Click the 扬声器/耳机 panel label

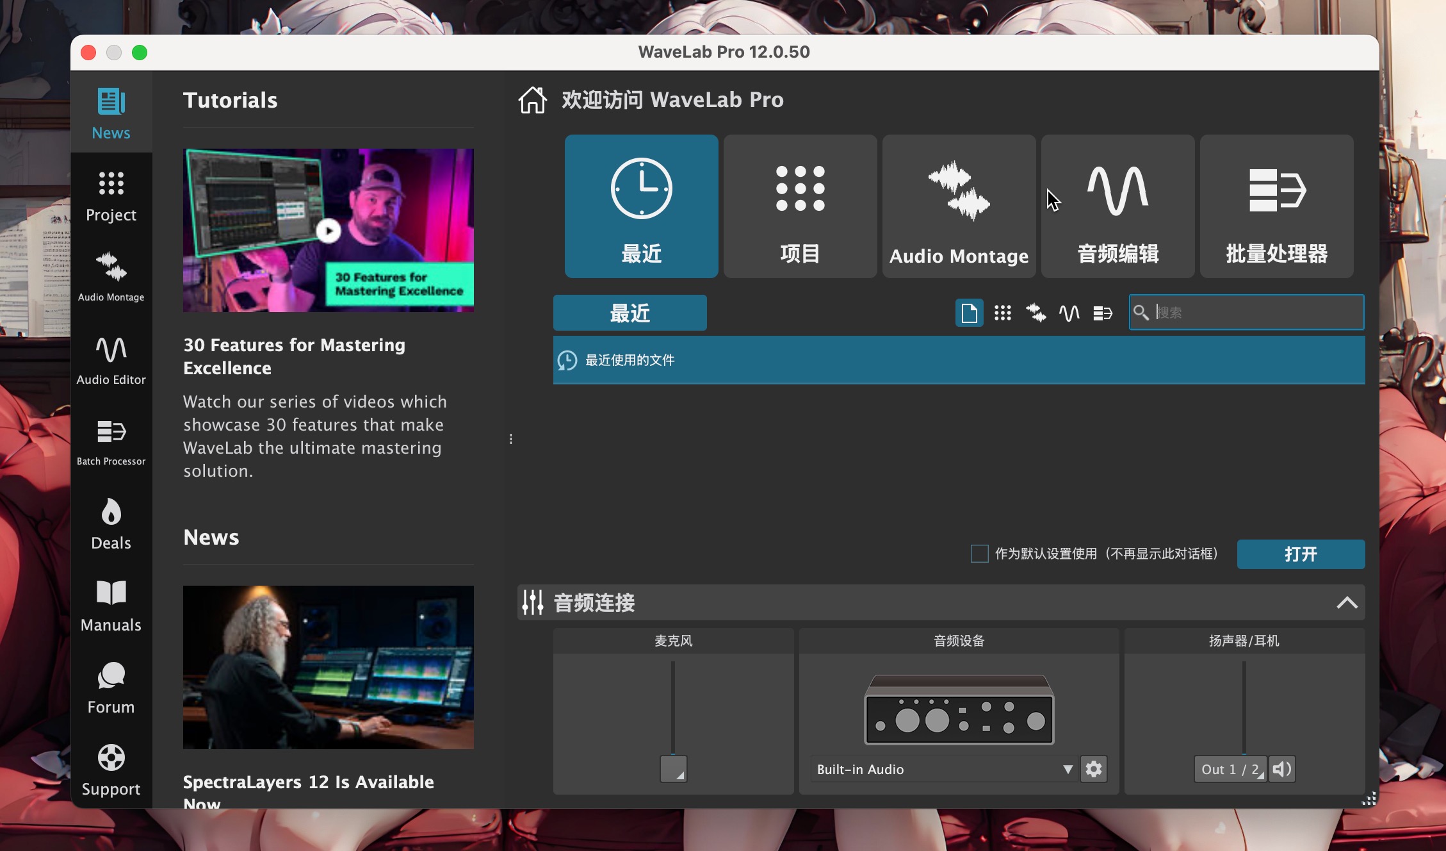[x=1244, y=641]
